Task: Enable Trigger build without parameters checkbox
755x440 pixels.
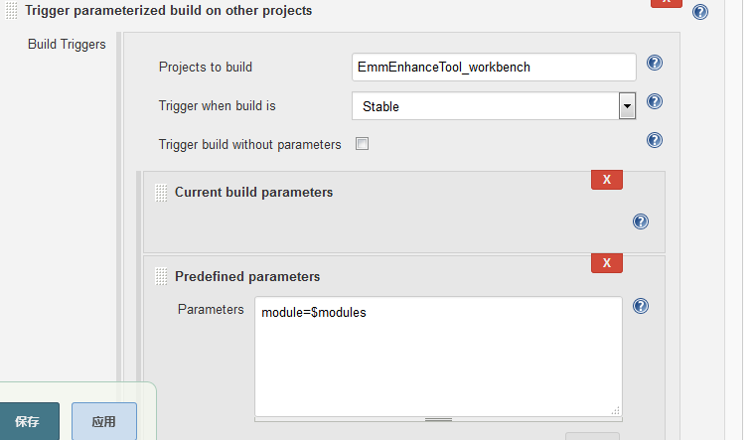Action: (x=362, y=143)
